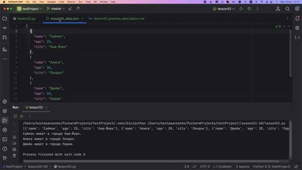
Task: Open the Pull Requests tool window icon
Action: point(5,37)
